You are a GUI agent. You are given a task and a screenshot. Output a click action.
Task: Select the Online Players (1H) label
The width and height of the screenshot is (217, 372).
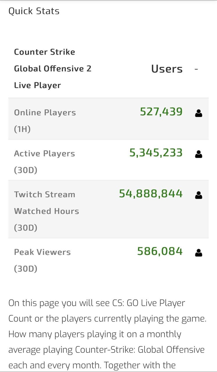(45, 121)
